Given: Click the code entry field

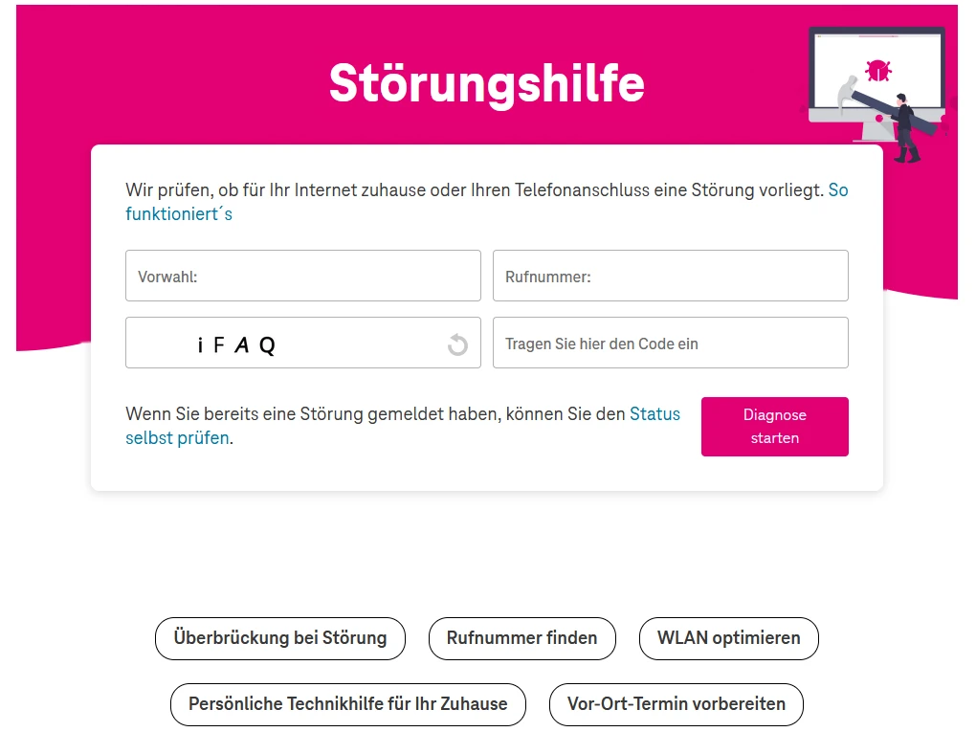Looking at the screenshot, I should (x=670, y=343).
